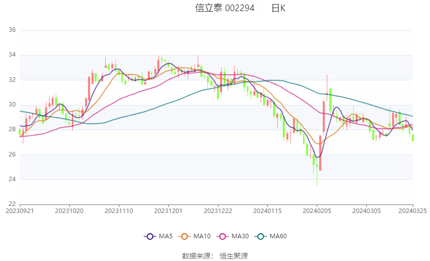The height and width of the screenshot is (261, 430).
Task: Hide the MA10 line via its label
Action: [x=202, y=236]
